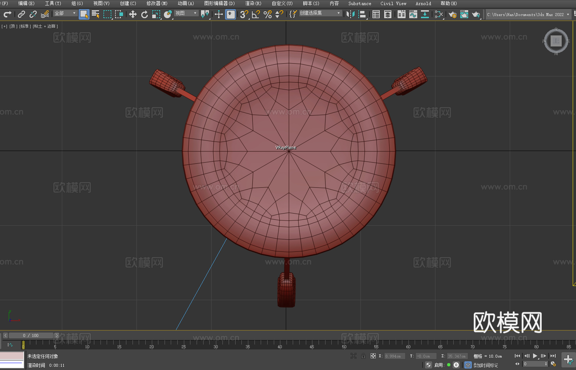Open Render Setup (teapot with gear)

pos(453,14)
